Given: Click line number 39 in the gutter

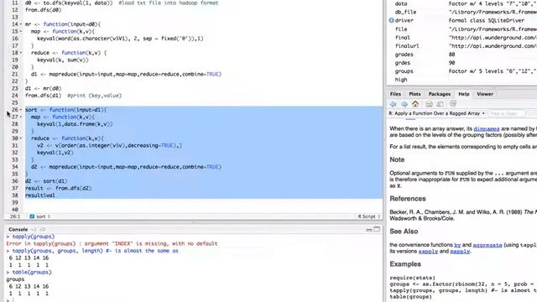Looking at the screenshot, I should [x=14, y=202].
